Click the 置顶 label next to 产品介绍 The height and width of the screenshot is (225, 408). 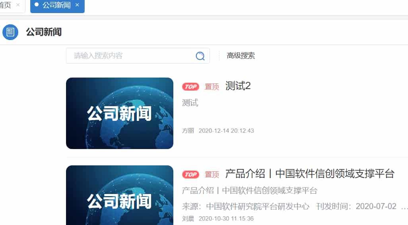(212, 174)
